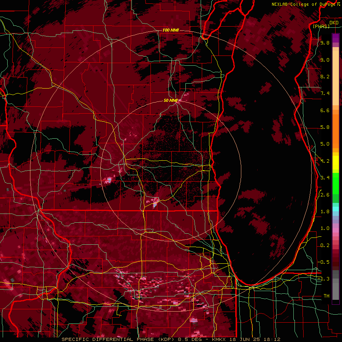The image size is (342, 342).
Task: Click the -1.3 value on color scale
Action: pyautogui.click(x=323, y=279)
